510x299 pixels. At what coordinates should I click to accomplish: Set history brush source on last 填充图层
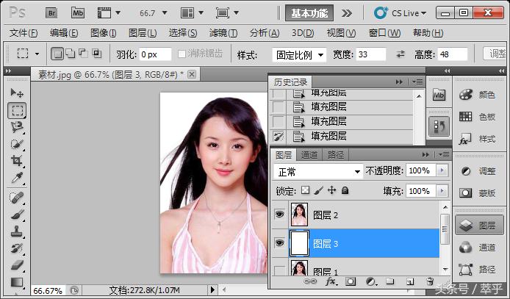click(x=279, y=136)
